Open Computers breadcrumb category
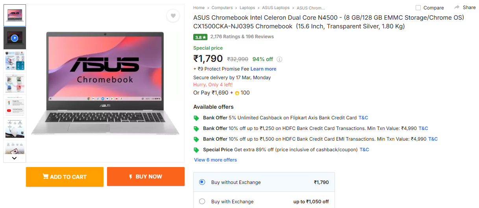 222,8
